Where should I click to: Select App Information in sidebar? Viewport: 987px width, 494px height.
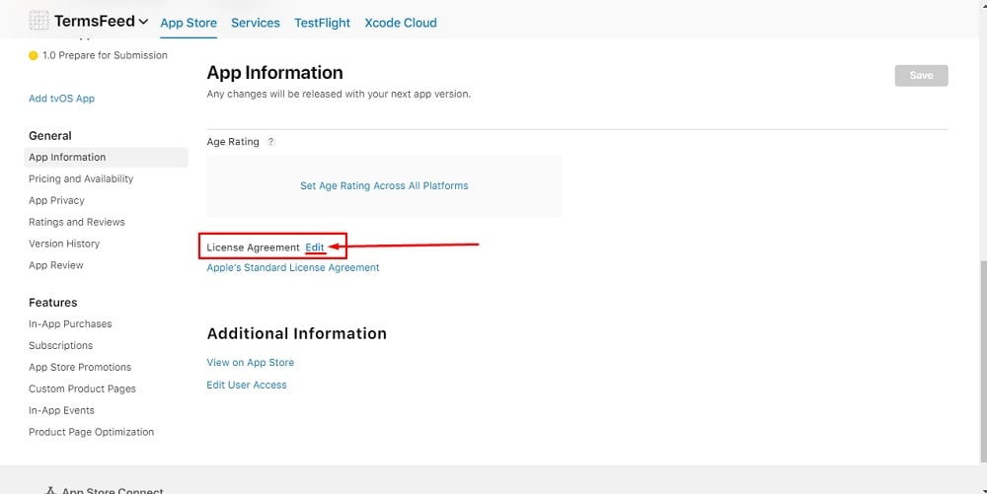[106, 157]
